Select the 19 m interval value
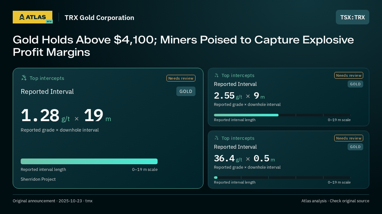The height and width of the screenshot is (214, 382). [x=97, y=116]
